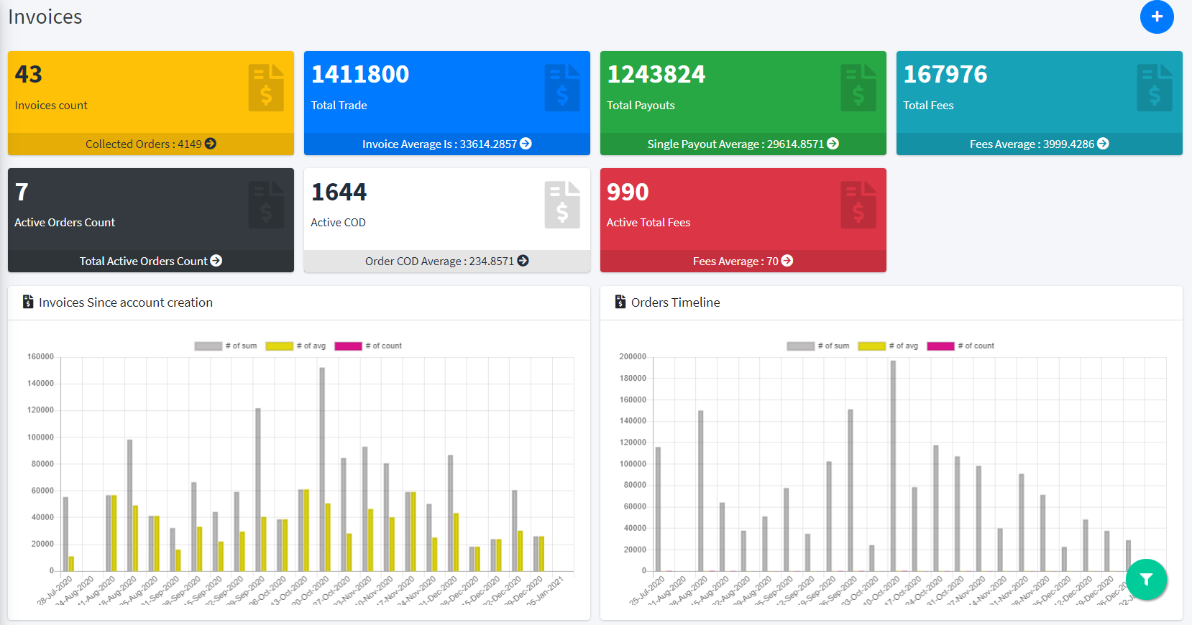The height and width of the screenshot is (625, 1192).
Task: Click 25-Jul-2020 date label in Orders Timeline
Action: (x=647, y=591)
